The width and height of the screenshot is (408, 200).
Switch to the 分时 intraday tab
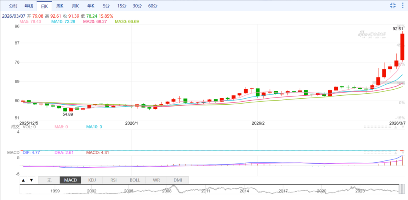pos(13,6)
